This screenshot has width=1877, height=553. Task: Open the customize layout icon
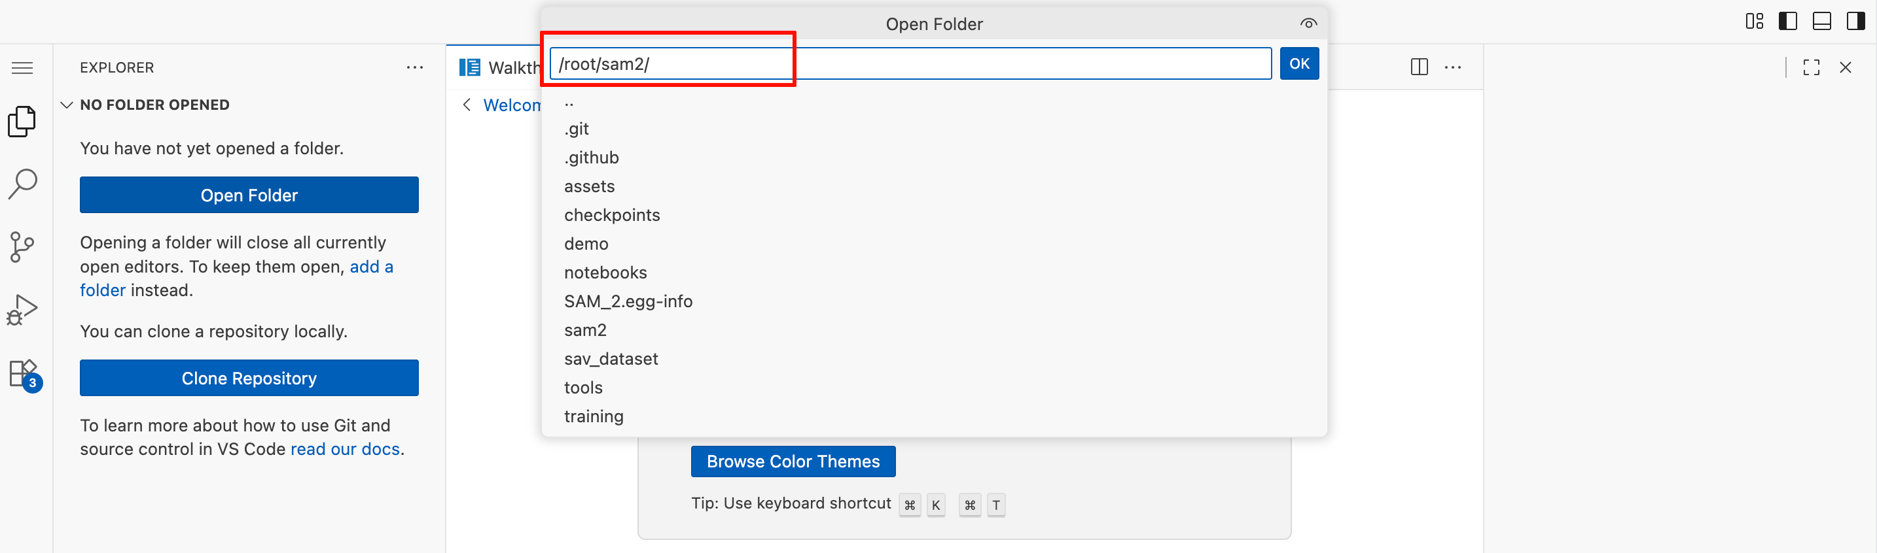click(x=1754, y=22)
